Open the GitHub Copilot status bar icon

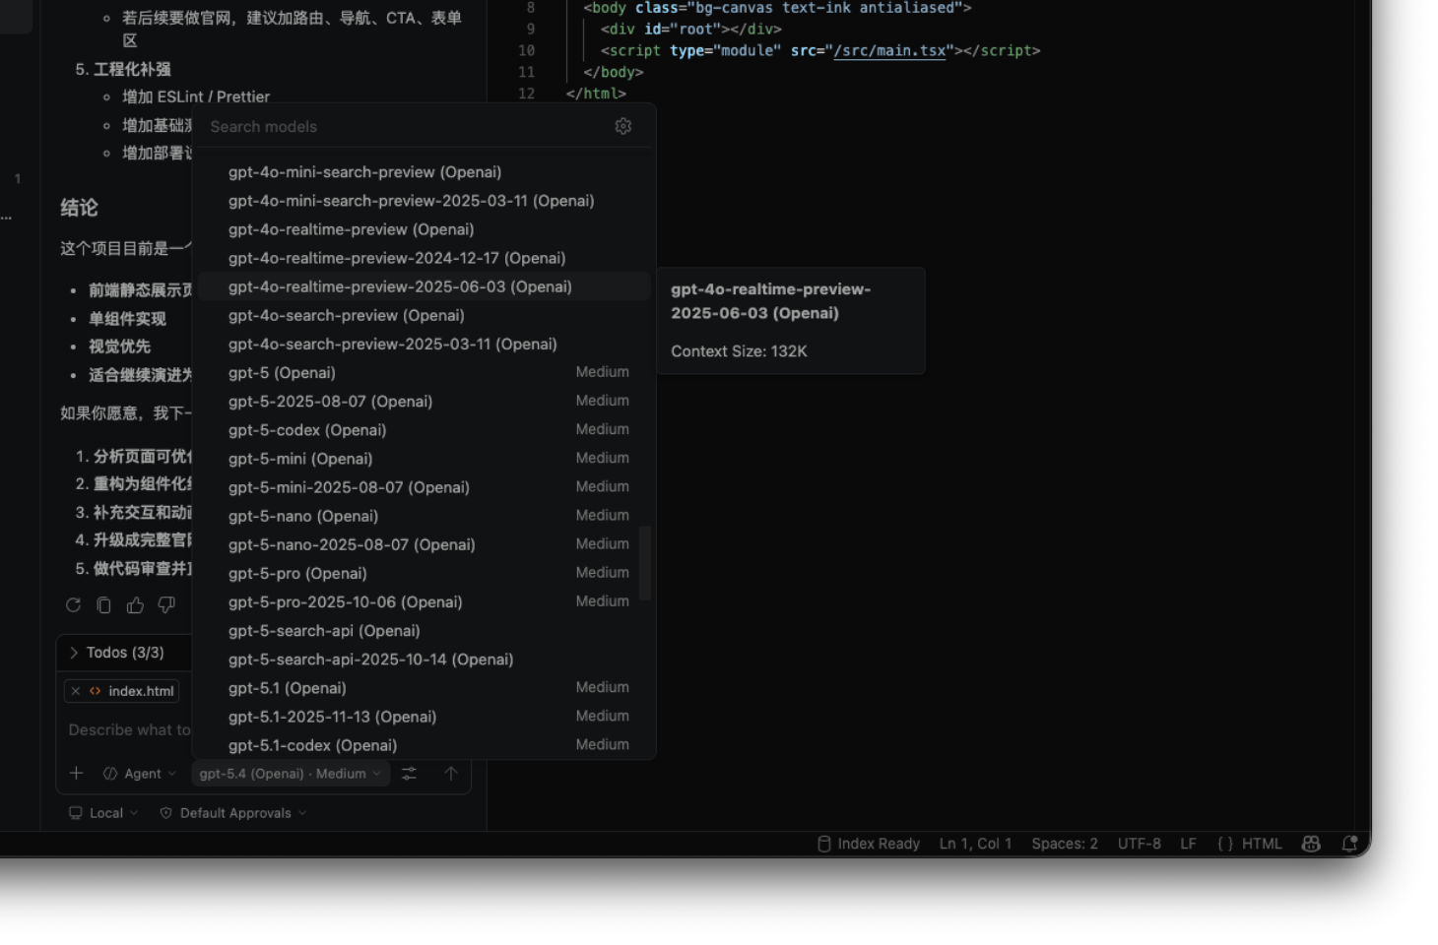1310,844
